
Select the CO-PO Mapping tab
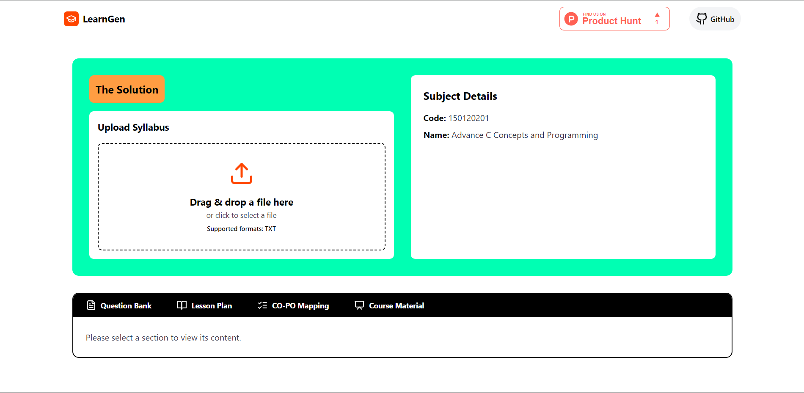293,305
